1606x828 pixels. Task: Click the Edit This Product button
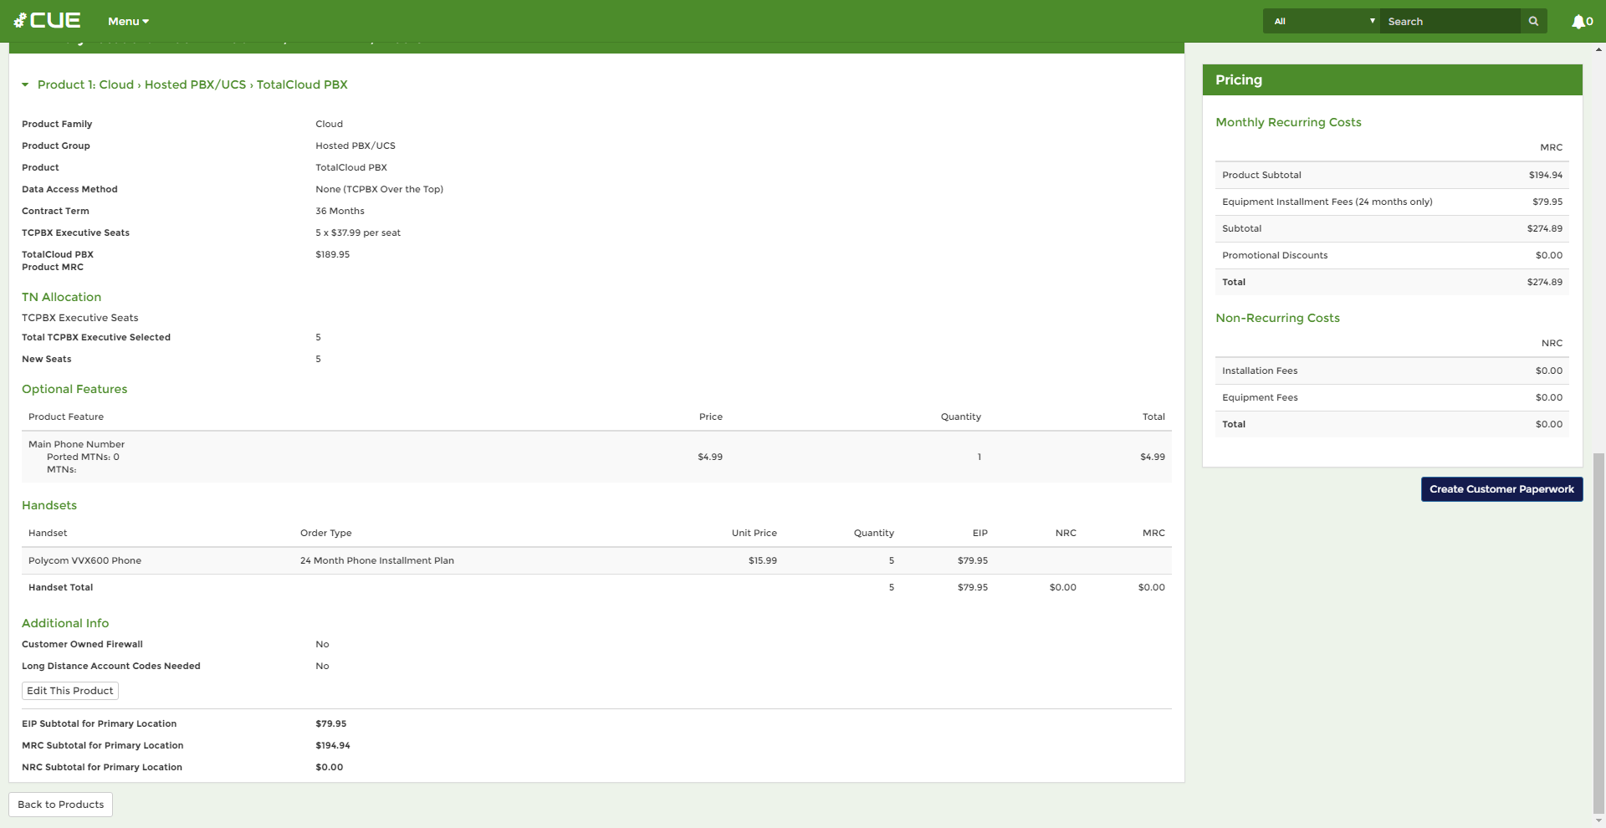coord(70,691)
